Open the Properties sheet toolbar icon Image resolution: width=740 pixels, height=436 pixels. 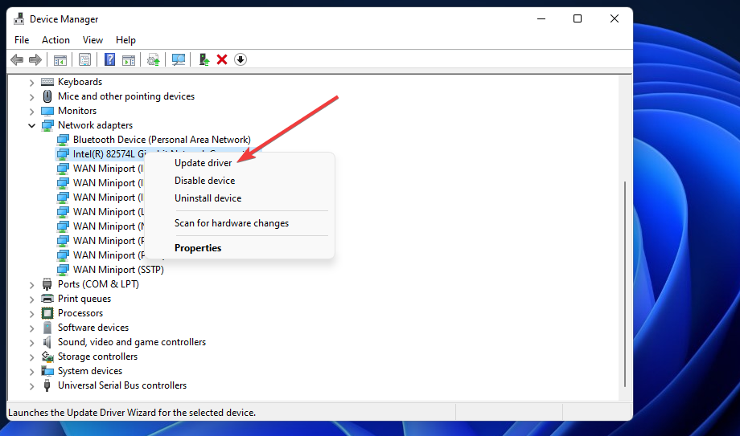[x=85, y=60]
